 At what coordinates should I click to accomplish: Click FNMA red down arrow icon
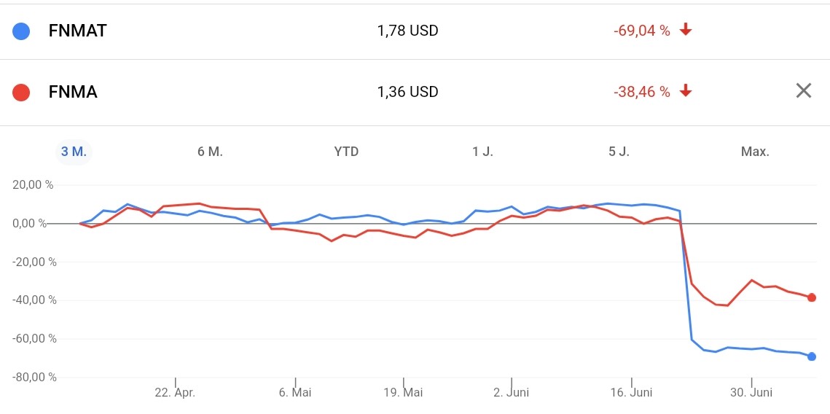(x=685, y=91)
